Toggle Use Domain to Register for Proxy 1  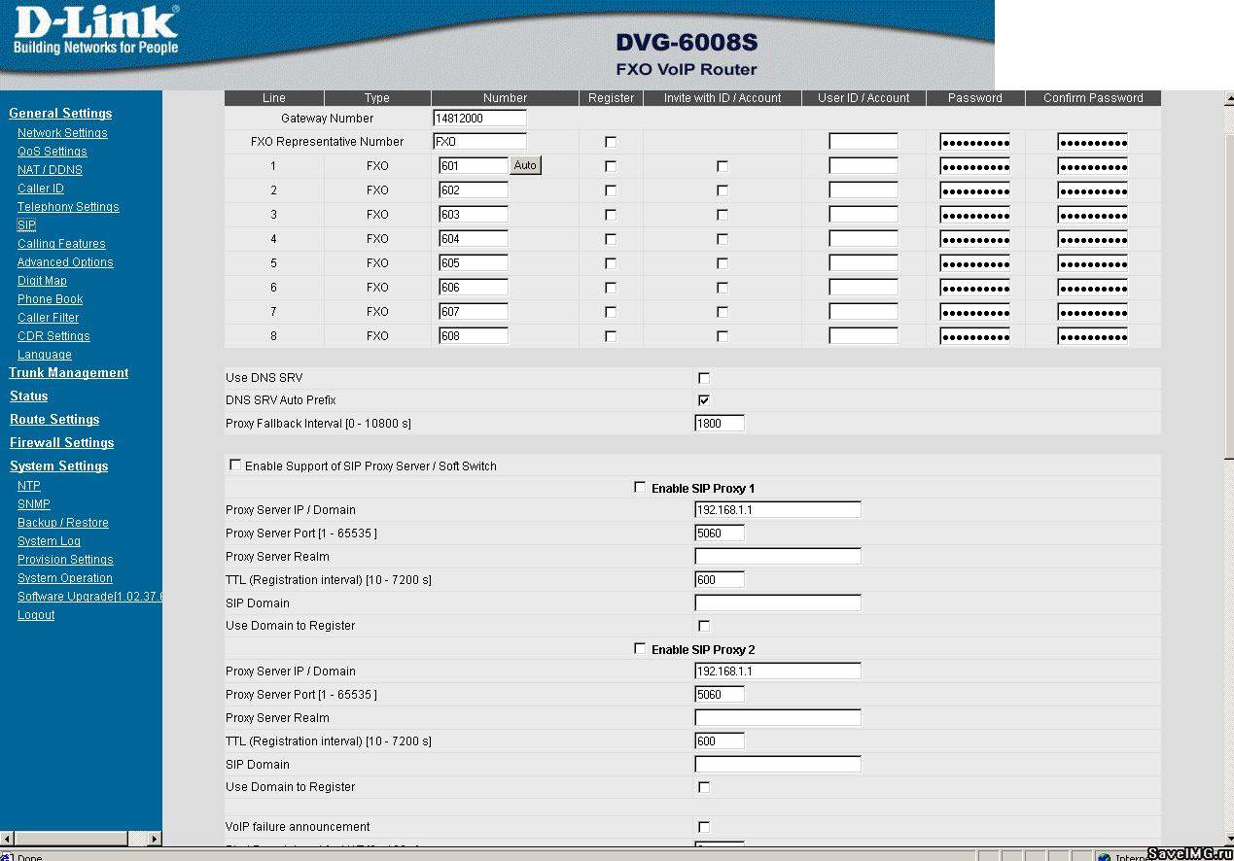click(x=704, y=626)
